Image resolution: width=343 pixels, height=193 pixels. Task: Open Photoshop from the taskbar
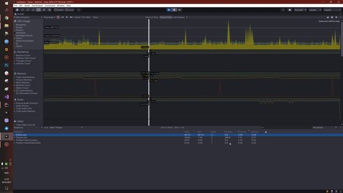6,65
